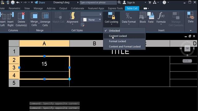The width and height of the screenshot is (198, 111).
Task: Click the Delete Column(s) icon
Action: pyautogui.click(x=21, y=16)
